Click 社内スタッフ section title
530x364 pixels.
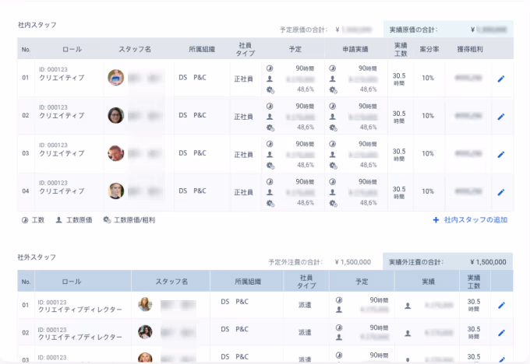pyautogui.click(x=37, y=25)
